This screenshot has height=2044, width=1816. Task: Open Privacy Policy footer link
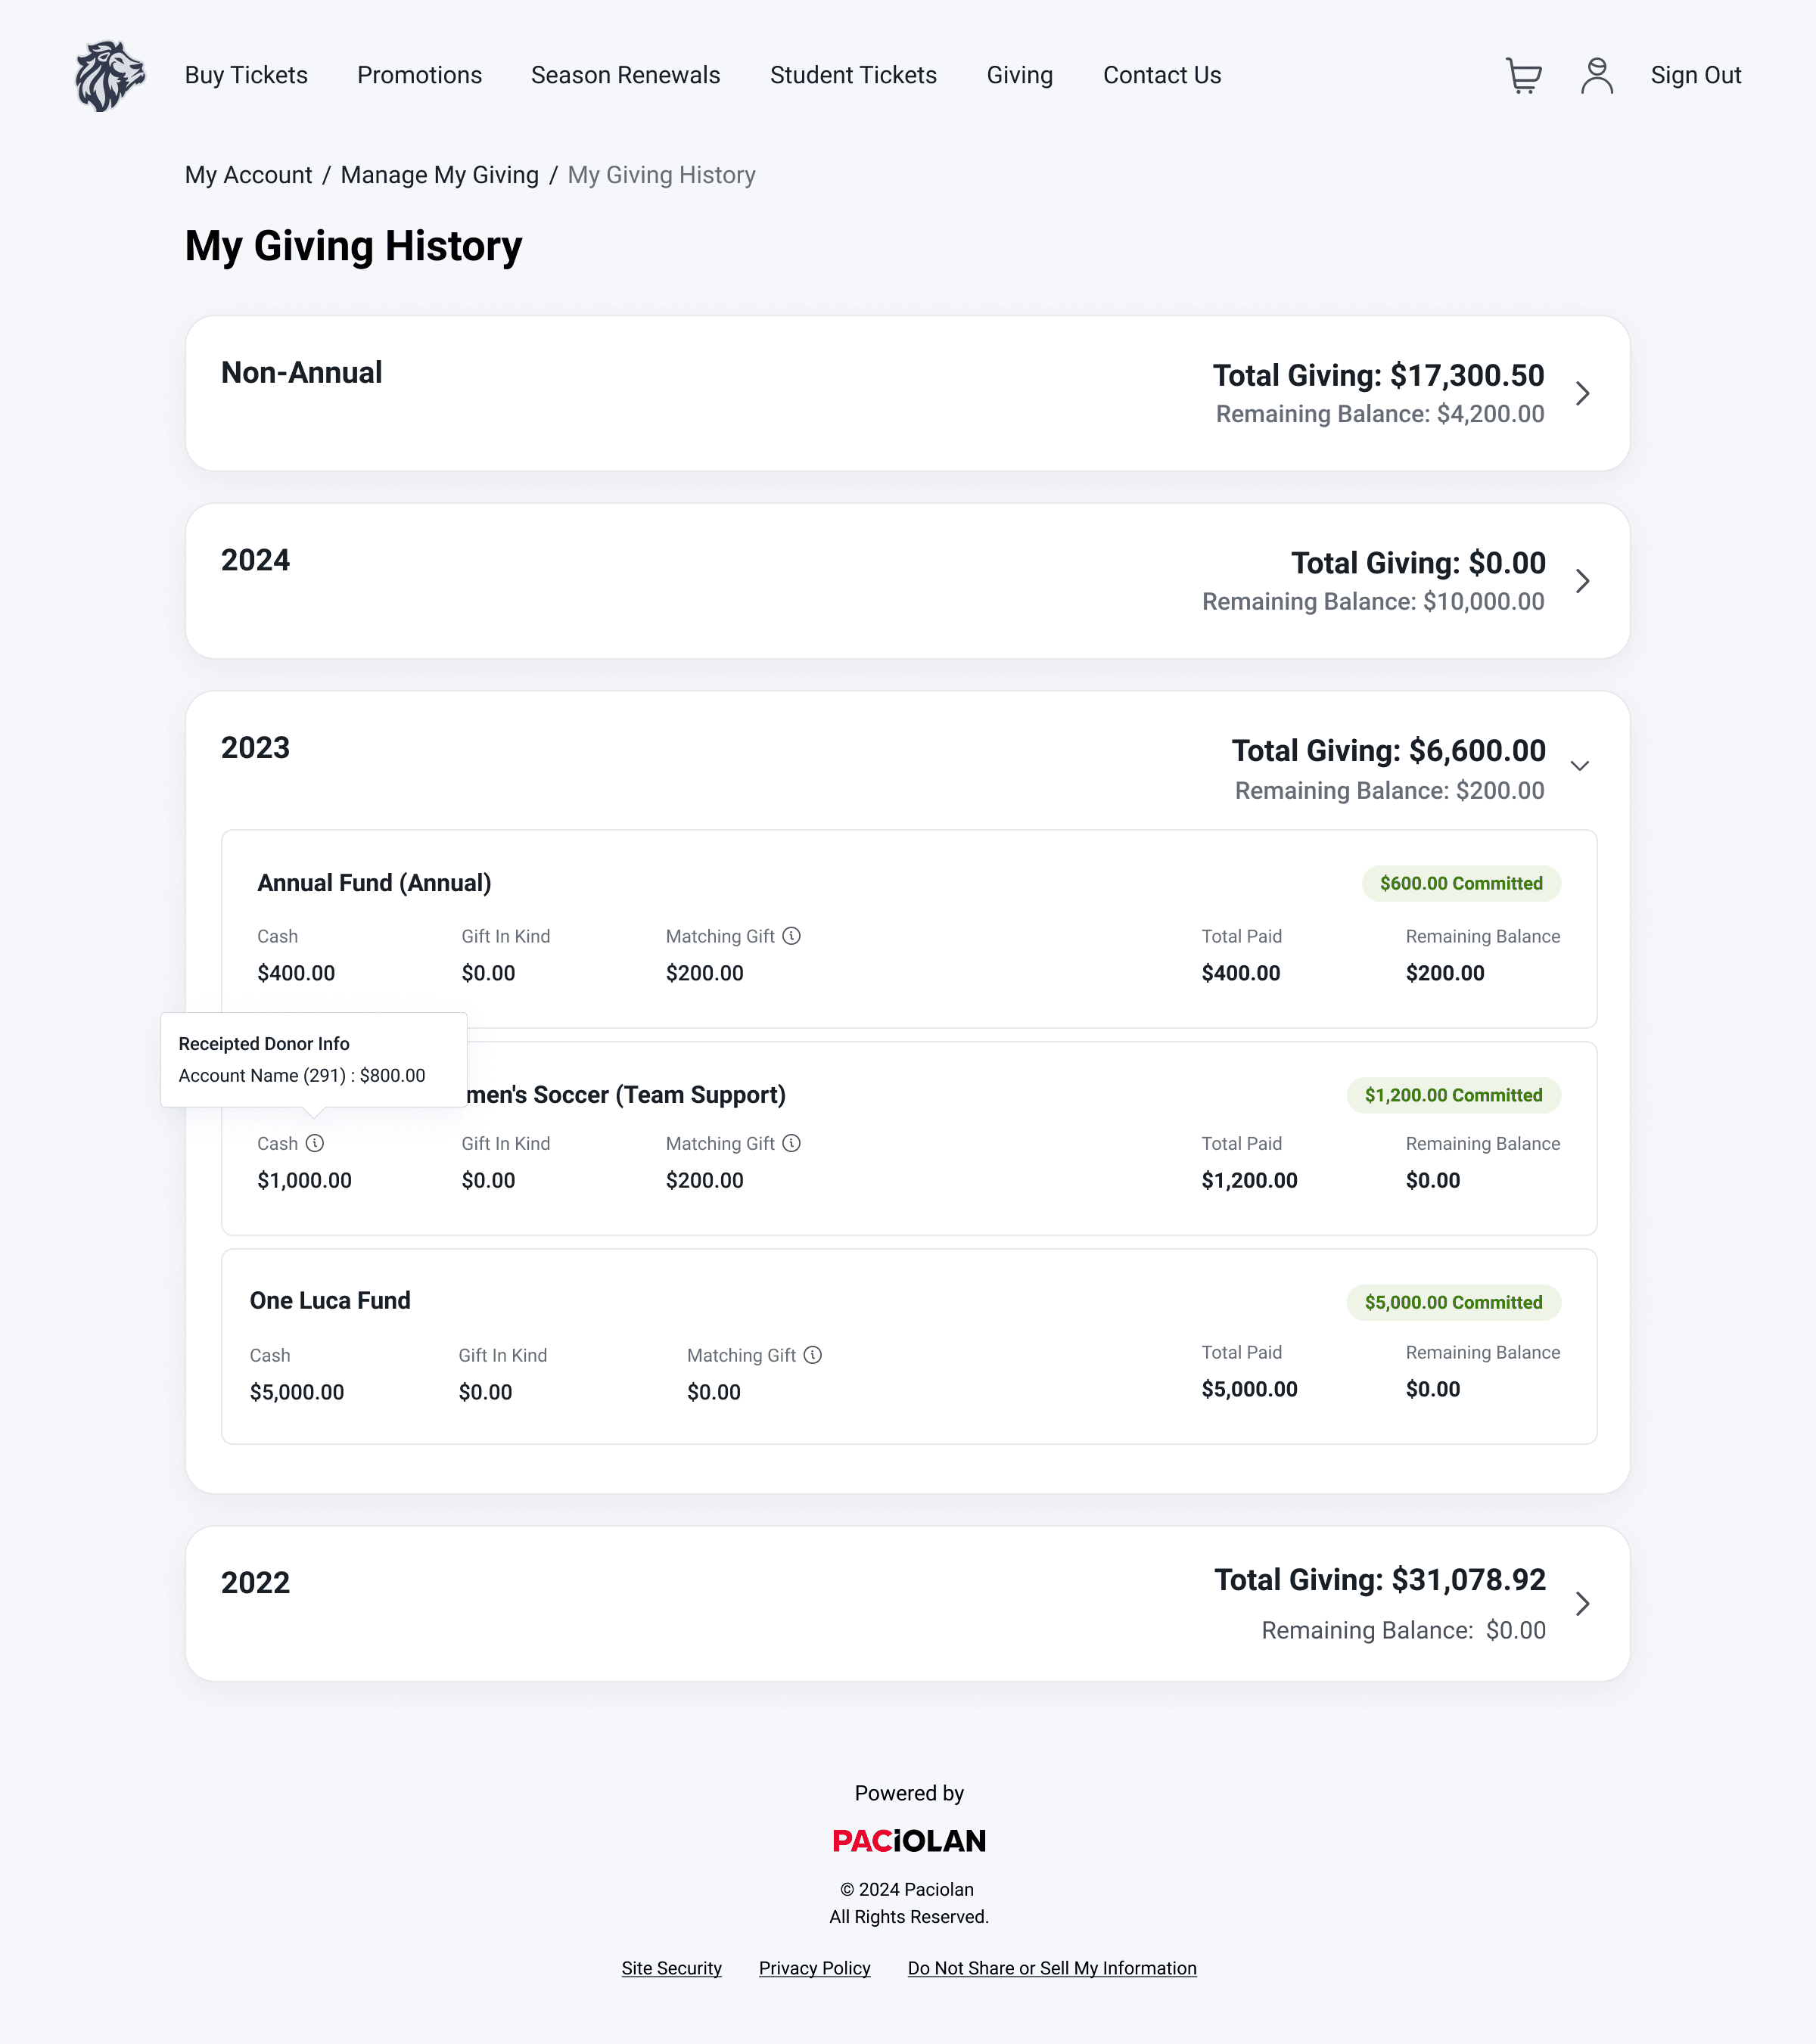point(814,1968)
